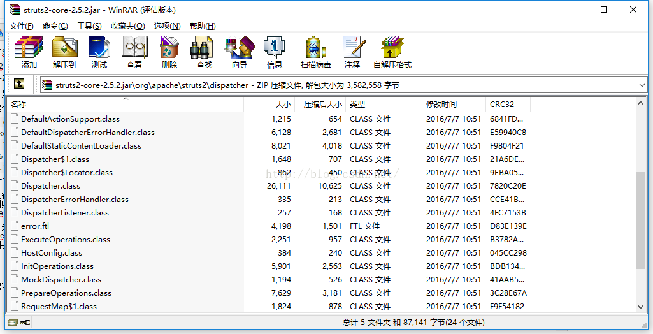
Task: Click the file list scrollbar up arrow
Action: (640, 103)
